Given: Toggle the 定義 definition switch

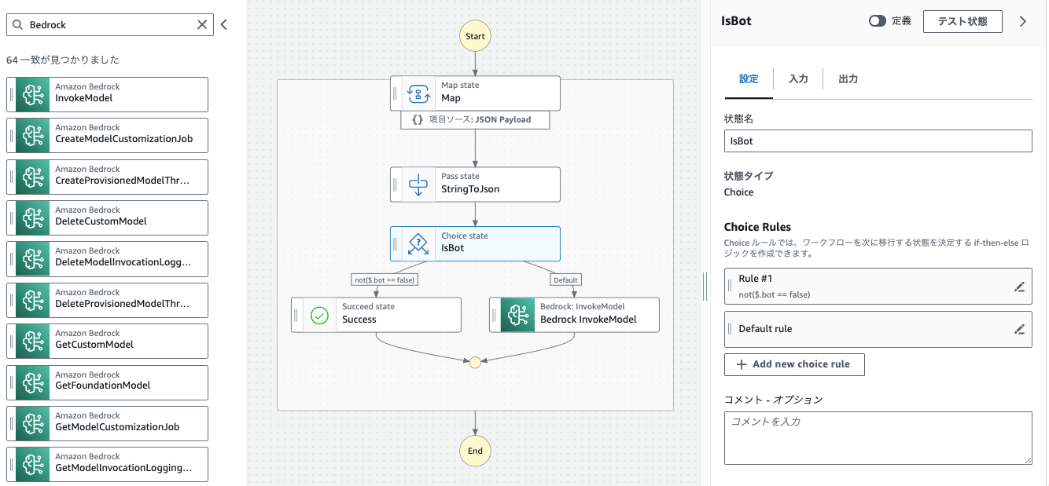Looking at the screenshot, I should (x=877, y=21).
